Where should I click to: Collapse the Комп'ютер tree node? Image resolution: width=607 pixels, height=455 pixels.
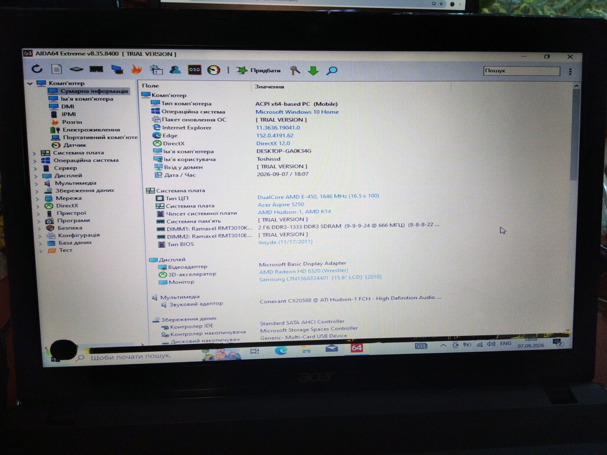click(30, 83)
